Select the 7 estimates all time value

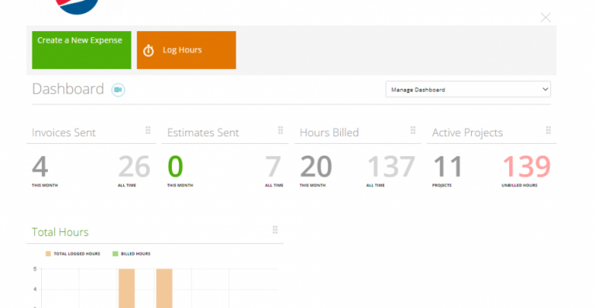point(273,166)
